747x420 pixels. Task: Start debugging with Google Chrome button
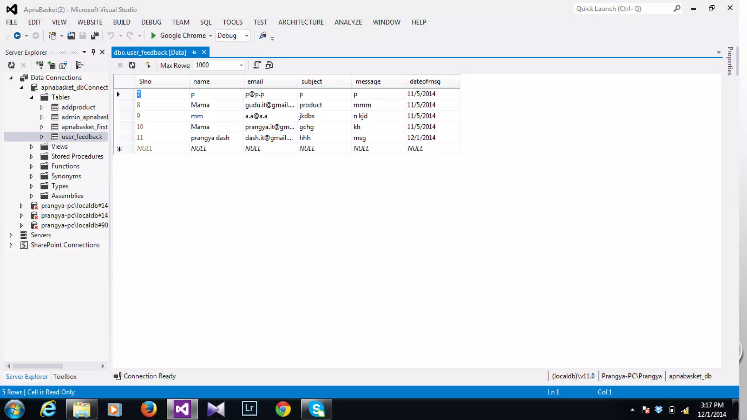click(178, 36)
